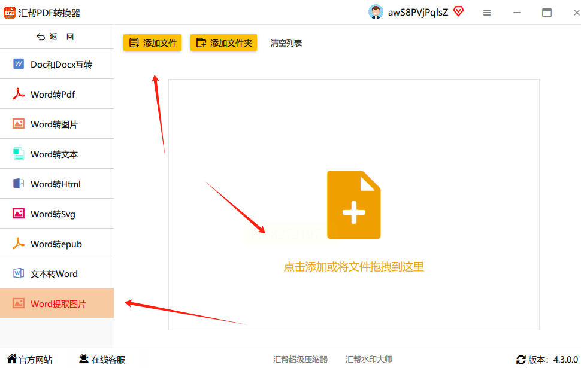Click the pink image icon beside Word转Svg
This screenshot has width=581, height=368.
(19, 214)
